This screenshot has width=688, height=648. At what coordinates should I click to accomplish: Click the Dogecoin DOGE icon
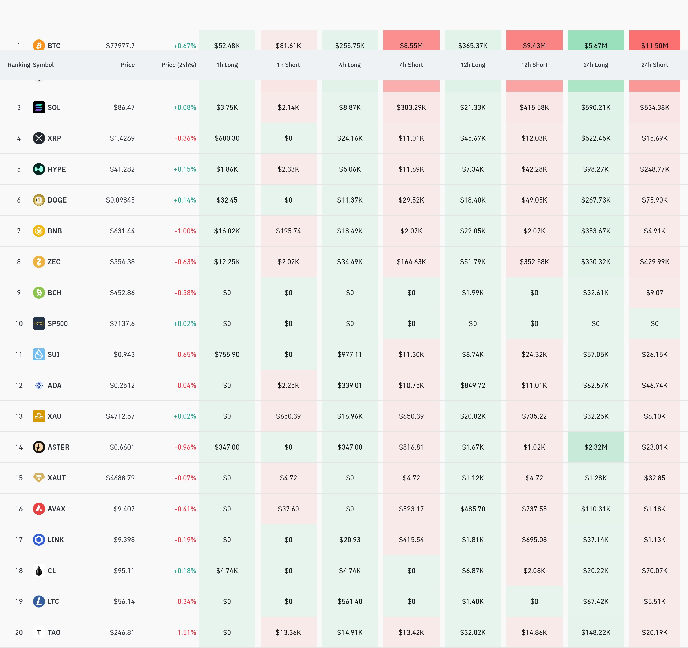tap(39, 200)
